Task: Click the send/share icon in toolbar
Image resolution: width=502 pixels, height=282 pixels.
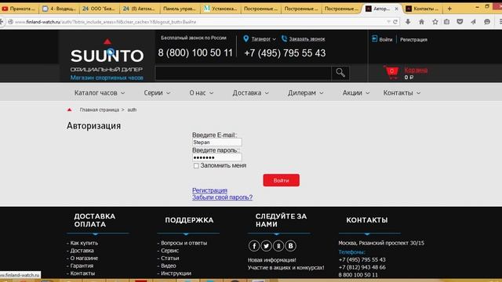Action: click(473, 22)
